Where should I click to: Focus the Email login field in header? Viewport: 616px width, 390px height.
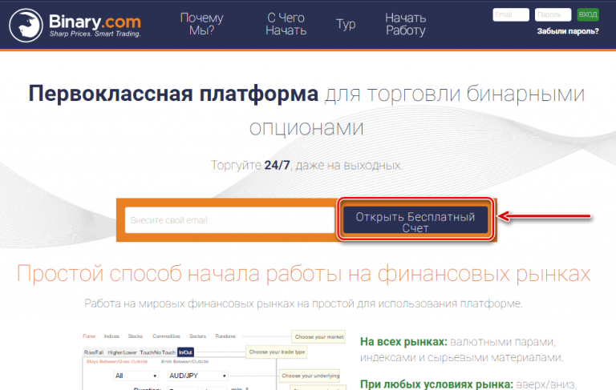tap(511, 15)
